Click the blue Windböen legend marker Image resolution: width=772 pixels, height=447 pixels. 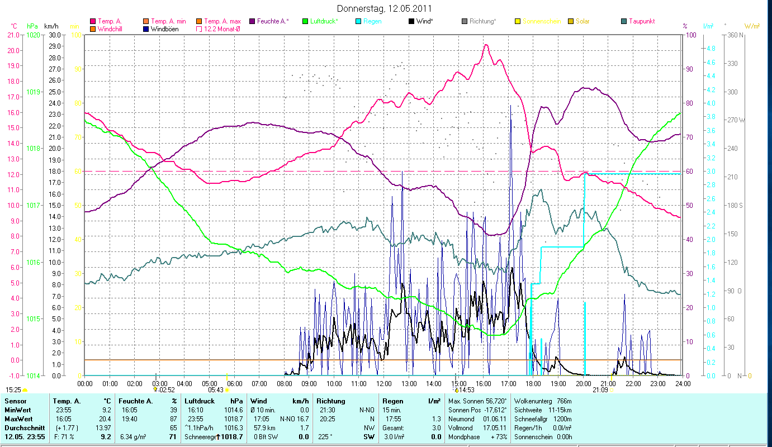146,28
